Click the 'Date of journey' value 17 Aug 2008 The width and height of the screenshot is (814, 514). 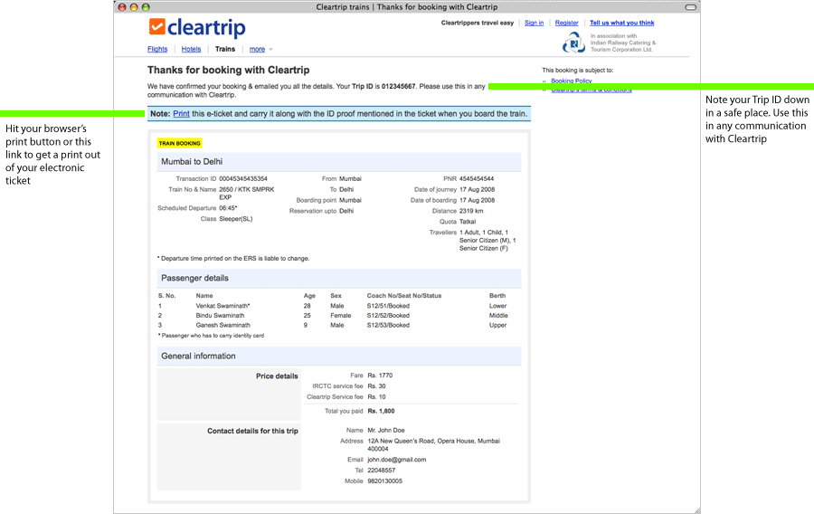coord(477,189)
